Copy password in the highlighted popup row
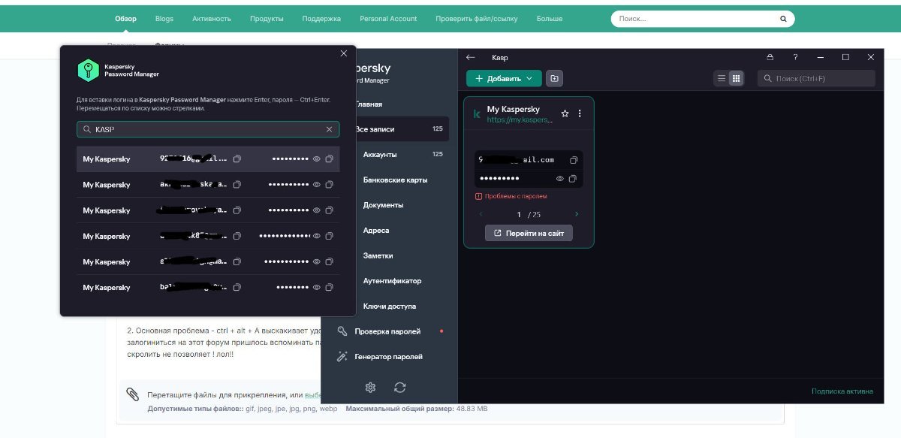This screenshot has height=438, width=901. click(x=329, y=159)
